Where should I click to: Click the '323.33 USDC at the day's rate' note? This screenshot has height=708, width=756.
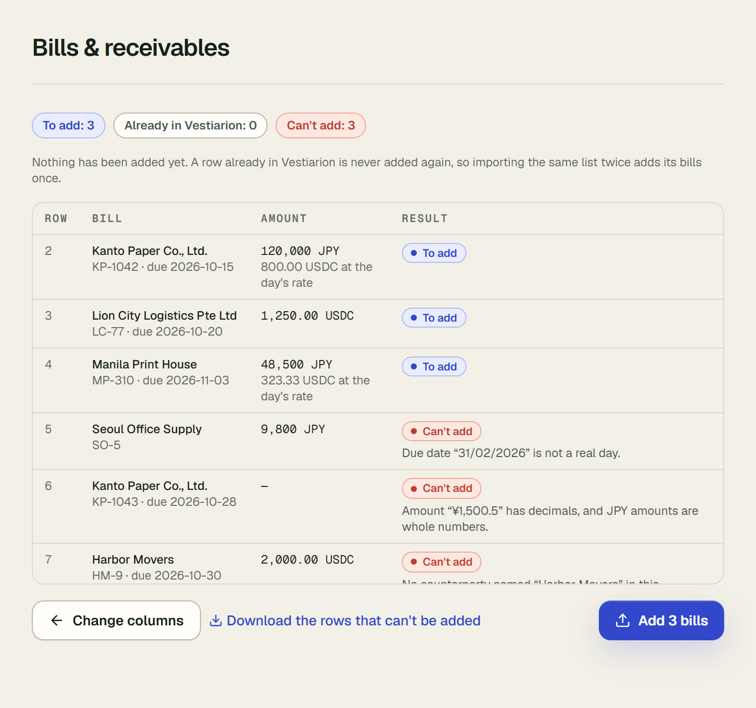pos(316,388)
